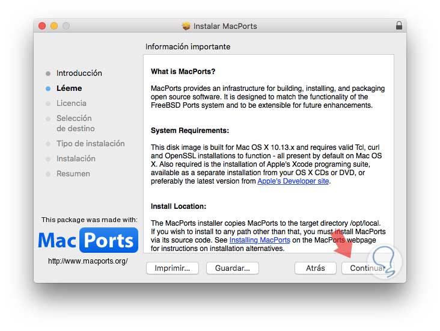The width and height of the screenshot is (440, 331).
Task: Save the readme with Guardar...
Action: click(233, 268)
